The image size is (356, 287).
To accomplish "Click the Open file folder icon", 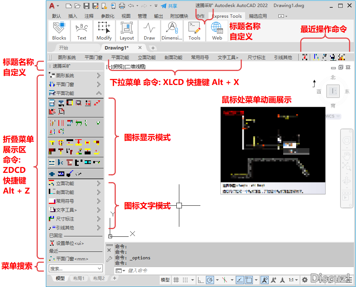I will point(77,6).
